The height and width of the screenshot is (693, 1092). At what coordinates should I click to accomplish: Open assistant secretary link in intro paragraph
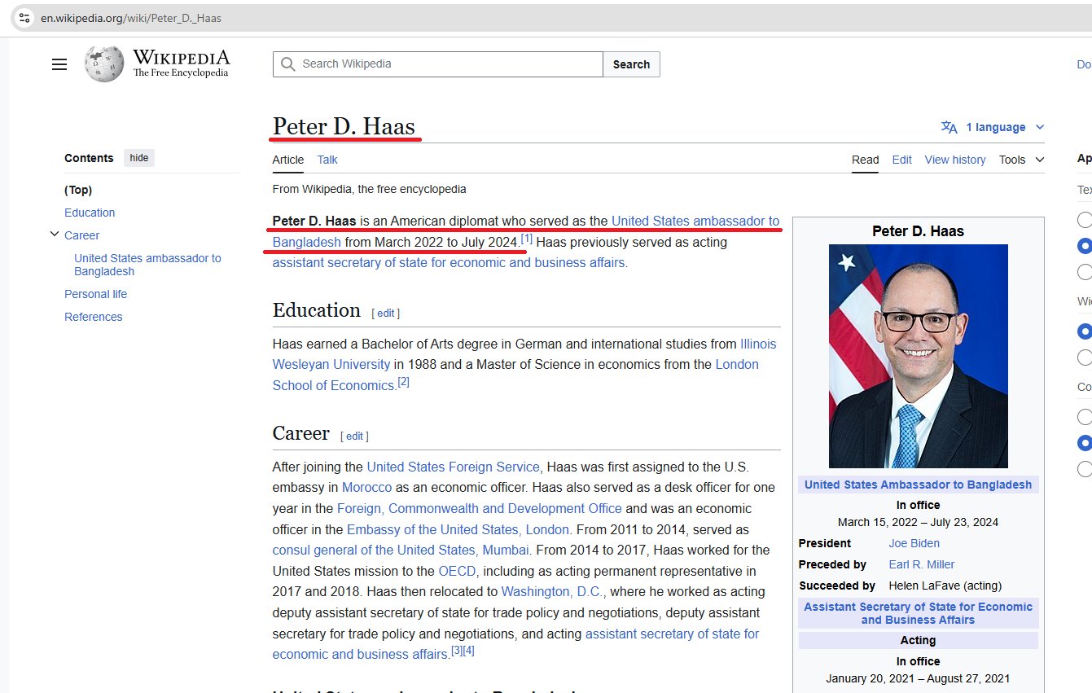[x=450, y=263]
